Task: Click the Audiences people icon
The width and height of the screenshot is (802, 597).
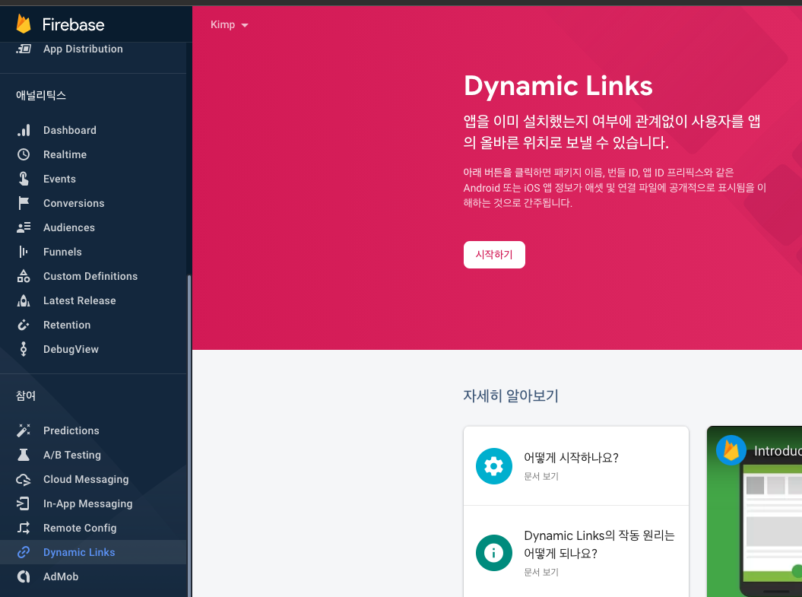Action: [x=24, y=227]
